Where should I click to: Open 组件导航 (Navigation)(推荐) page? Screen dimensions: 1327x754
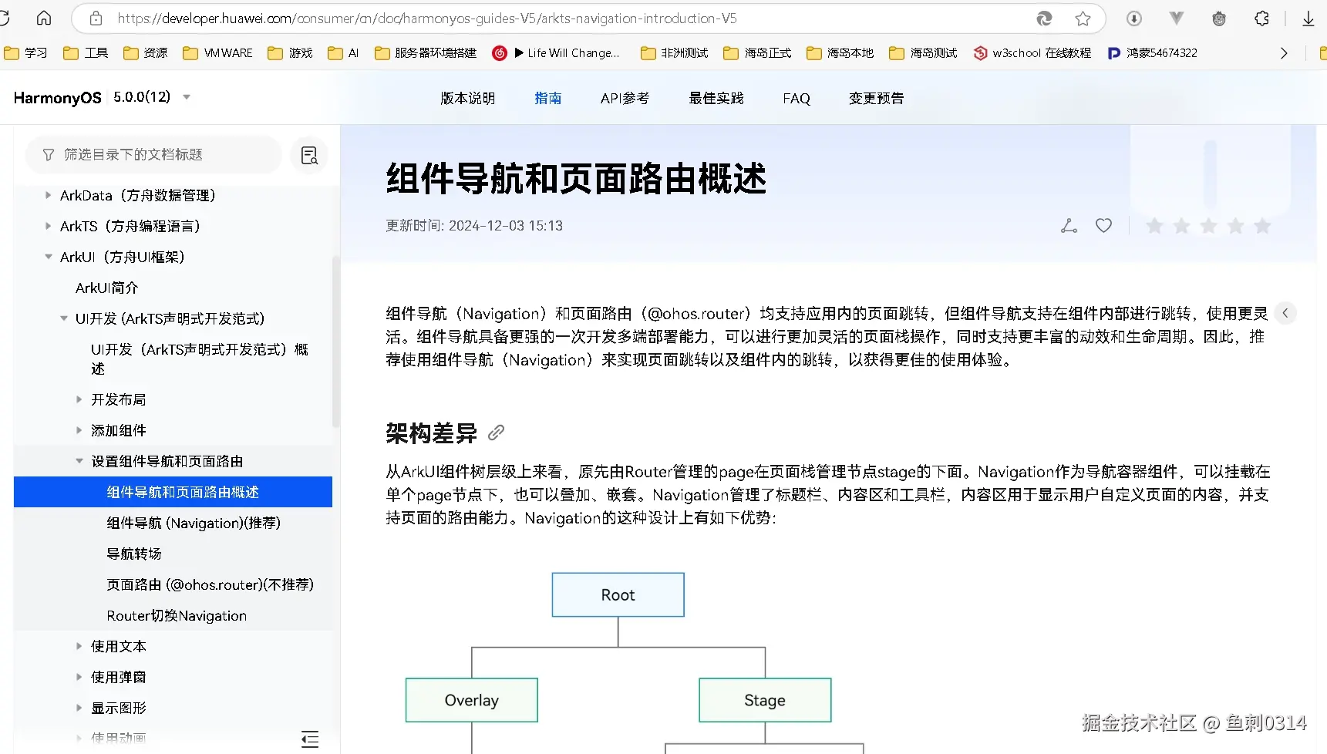(x=193, y=523)
